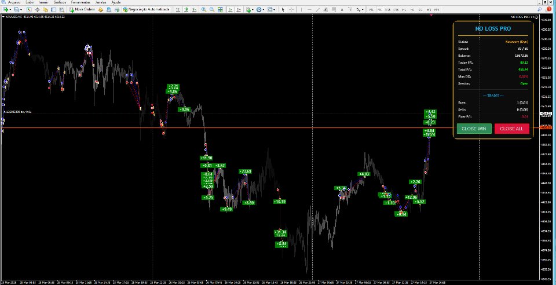Expand the shapes and objects dropdown

point(363,10)
